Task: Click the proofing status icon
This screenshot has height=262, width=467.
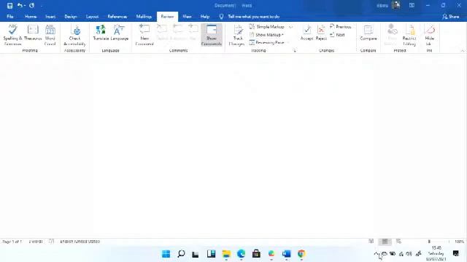Action: click(52, 242)
